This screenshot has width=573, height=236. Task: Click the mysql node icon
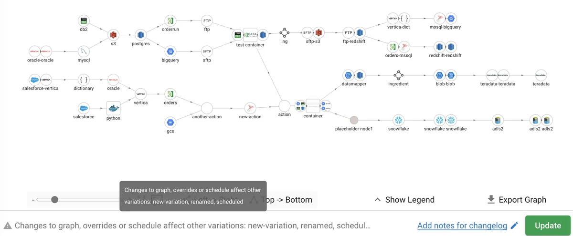point(84,51)
